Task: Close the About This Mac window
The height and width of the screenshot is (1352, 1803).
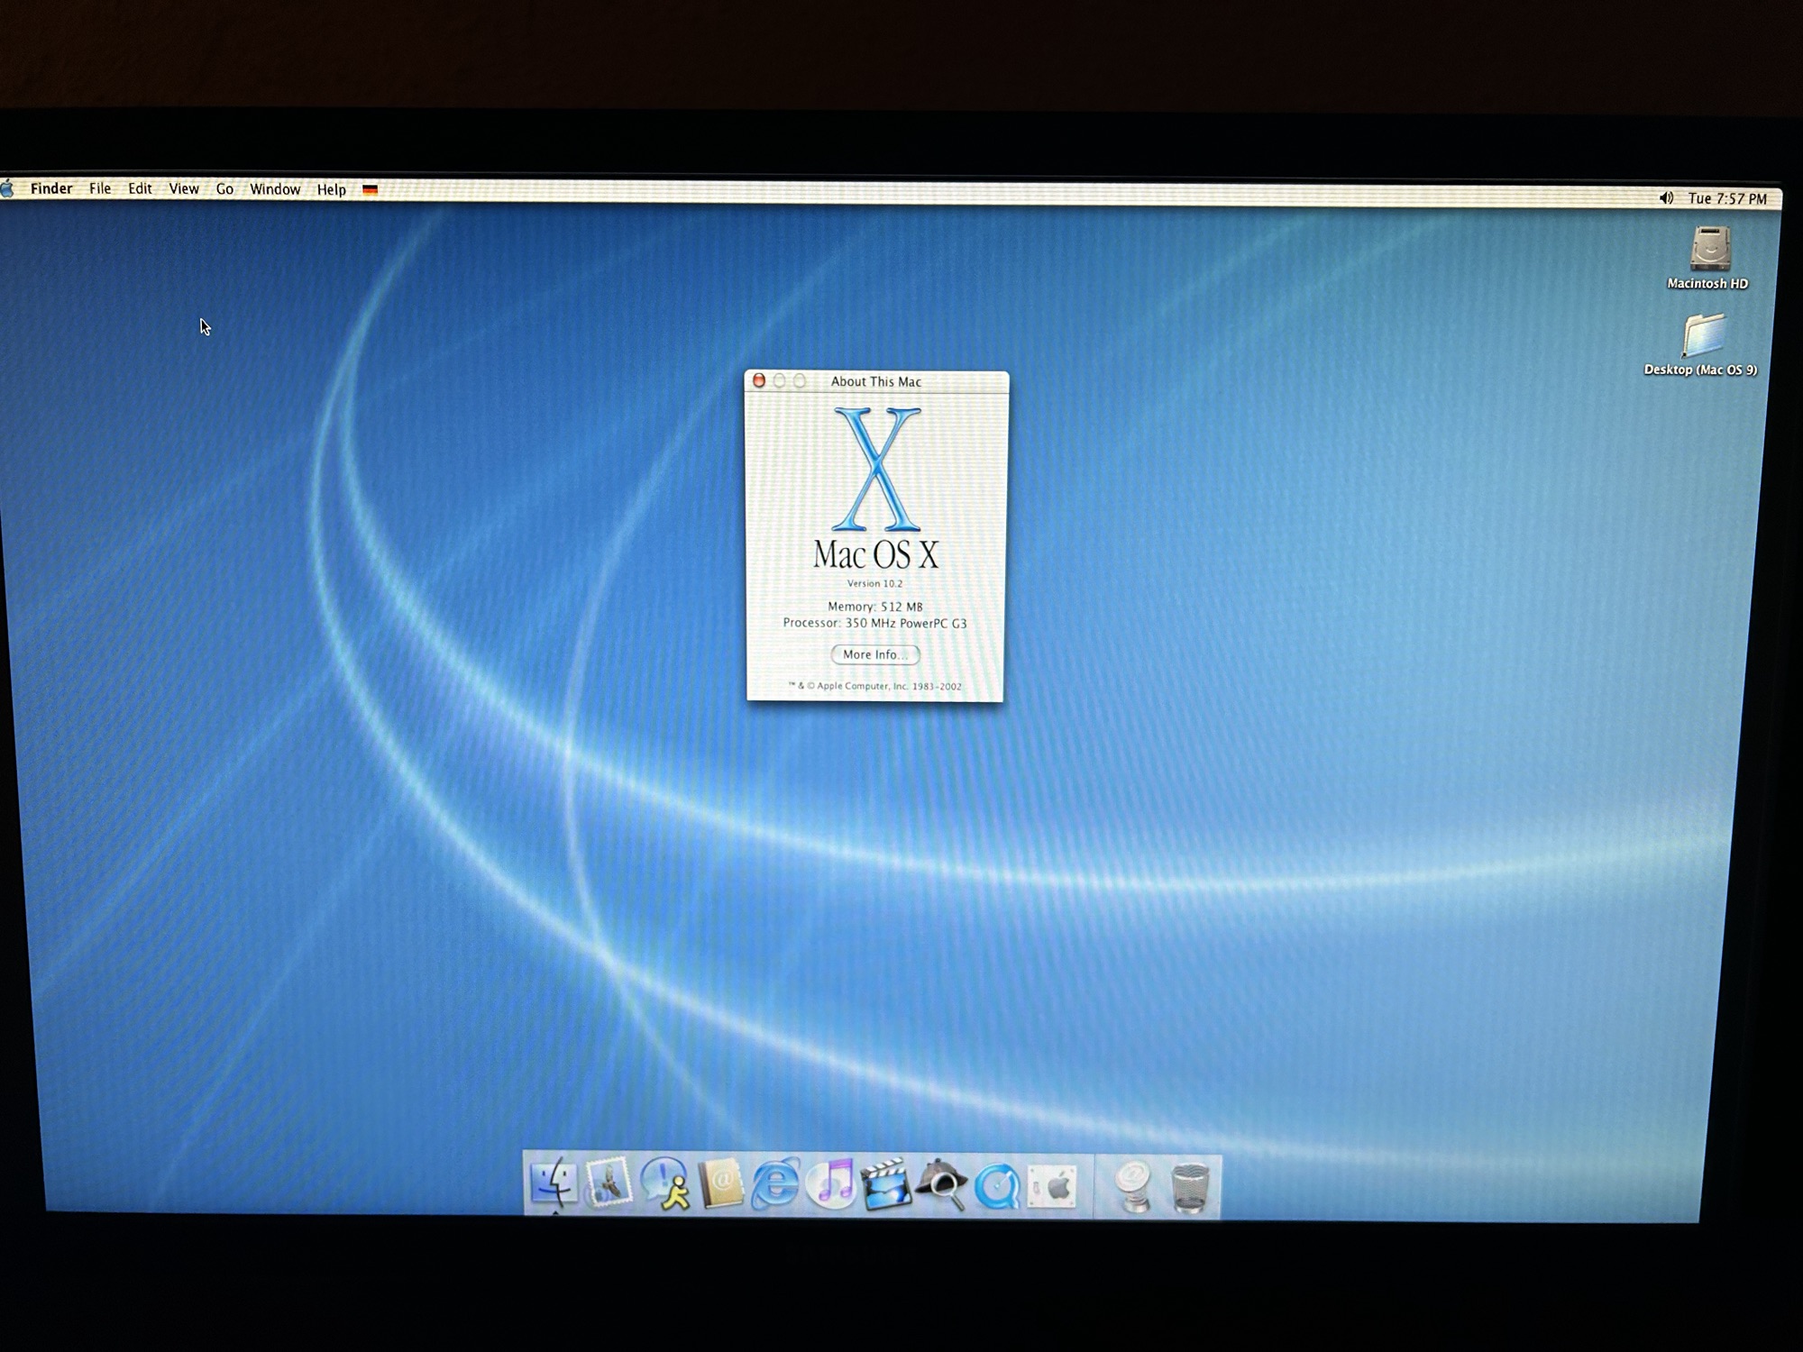Action: tap(759, 381)
